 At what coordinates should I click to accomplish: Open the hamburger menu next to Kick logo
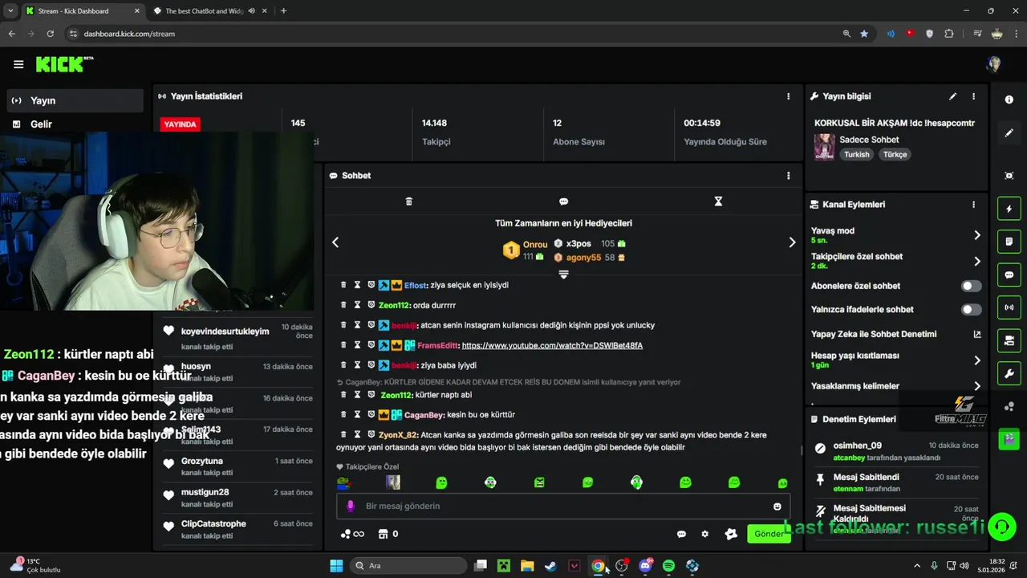18,64
